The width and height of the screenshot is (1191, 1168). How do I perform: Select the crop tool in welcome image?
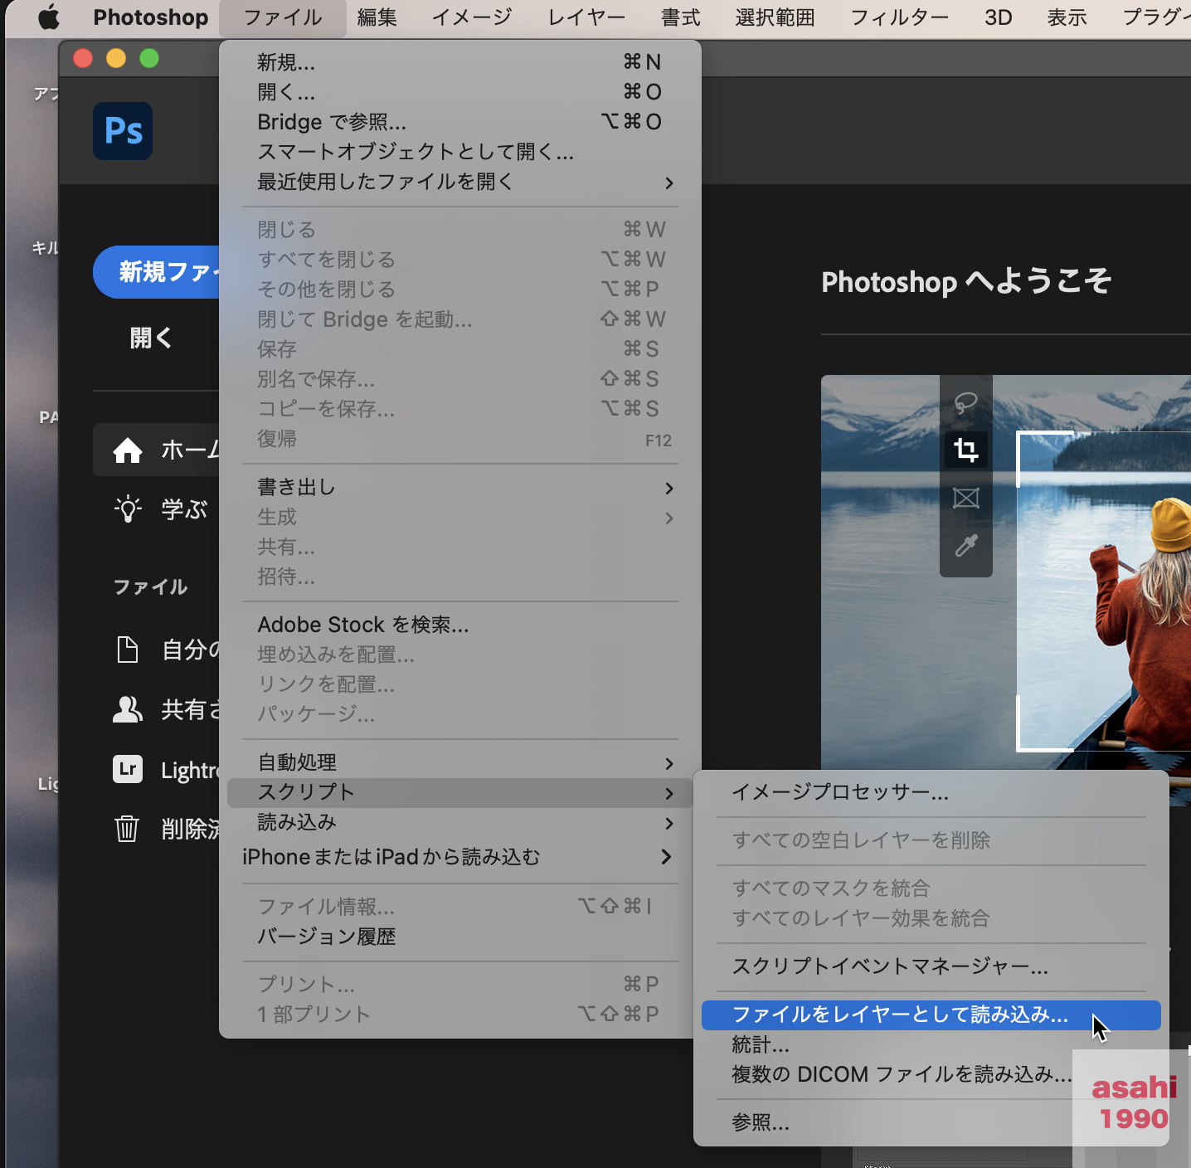pyautogui.click(x=966, y=450)
